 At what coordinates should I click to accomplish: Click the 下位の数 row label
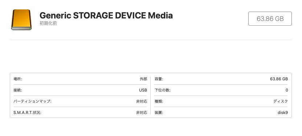(162, 90)
